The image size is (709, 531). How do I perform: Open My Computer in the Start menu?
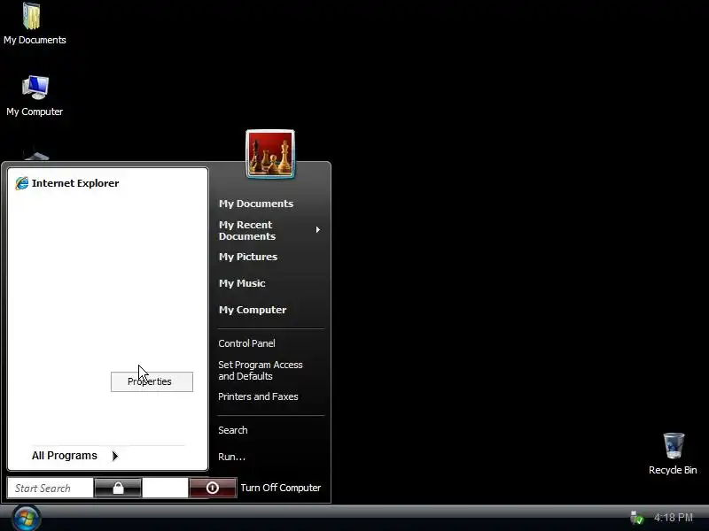tap(253, 311)
